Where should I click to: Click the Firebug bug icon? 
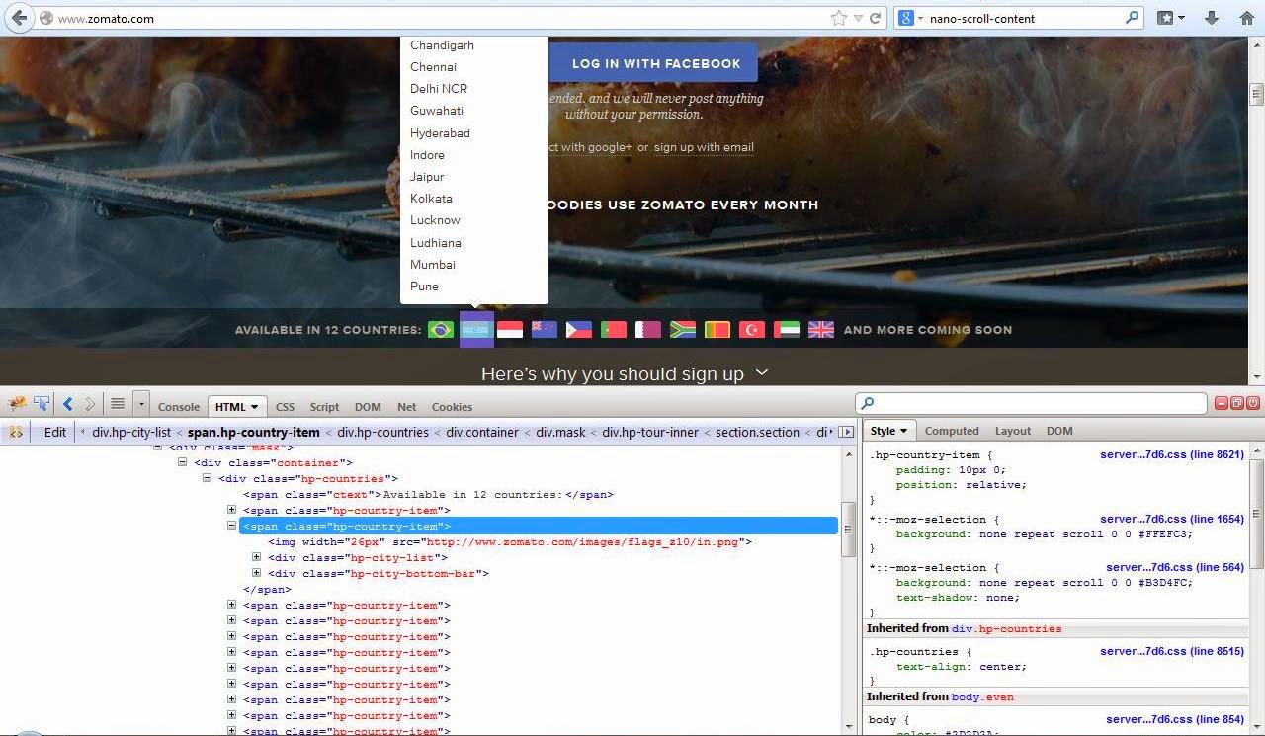pyautogui.click(x=17, y=403)
